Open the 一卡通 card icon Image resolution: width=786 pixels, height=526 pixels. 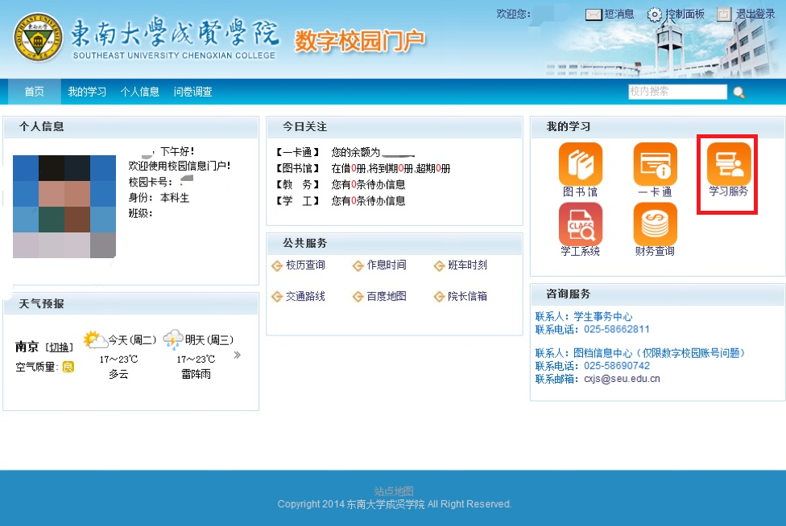[655, 165]
